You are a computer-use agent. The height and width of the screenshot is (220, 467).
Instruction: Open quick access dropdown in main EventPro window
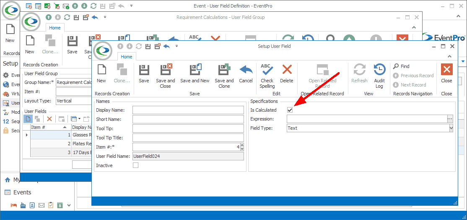tap(132, 5)
